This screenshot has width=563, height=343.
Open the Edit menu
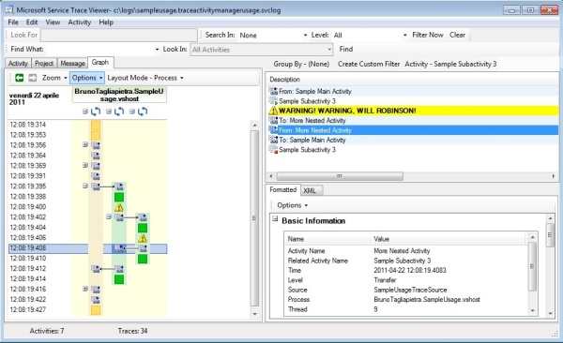tap(32, 22)
